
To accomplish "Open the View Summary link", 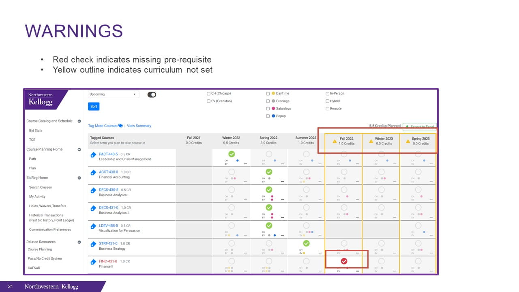I will [139, 126].
